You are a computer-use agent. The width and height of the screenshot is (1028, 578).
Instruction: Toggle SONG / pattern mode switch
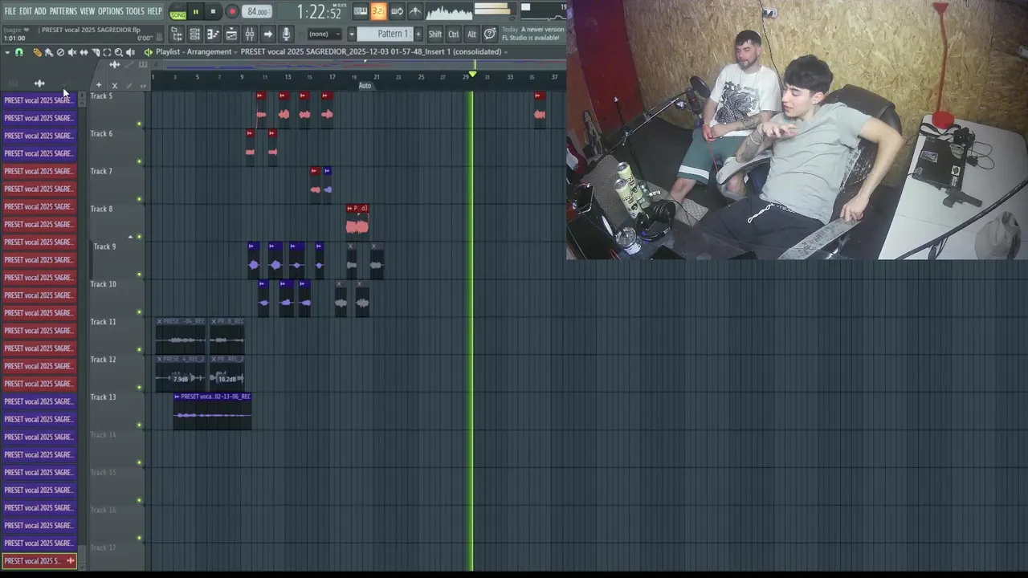[x=177, y=12]
